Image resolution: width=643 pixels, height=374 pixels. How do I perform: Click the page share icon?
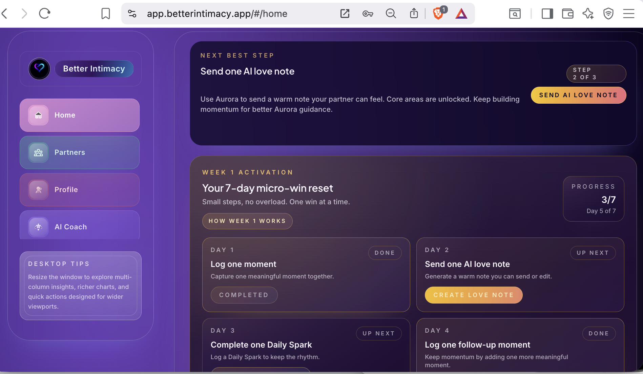pyautogui.click(x=414, y=13)
